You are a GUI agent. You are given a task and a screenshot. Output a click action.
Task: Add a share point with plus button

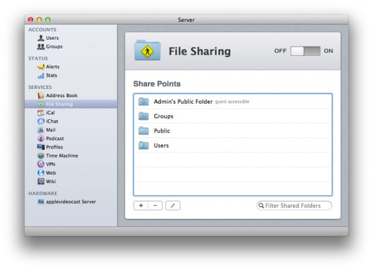pyautogui.click(x=141, y=205)
